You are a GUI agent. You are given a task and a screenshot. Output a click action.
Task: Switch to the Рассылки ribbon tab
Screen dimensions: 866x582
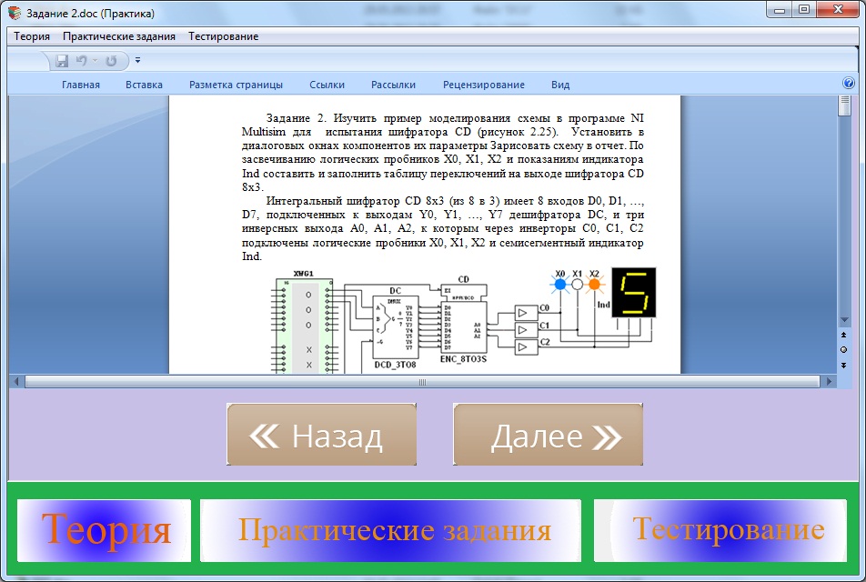click(393, 85)
